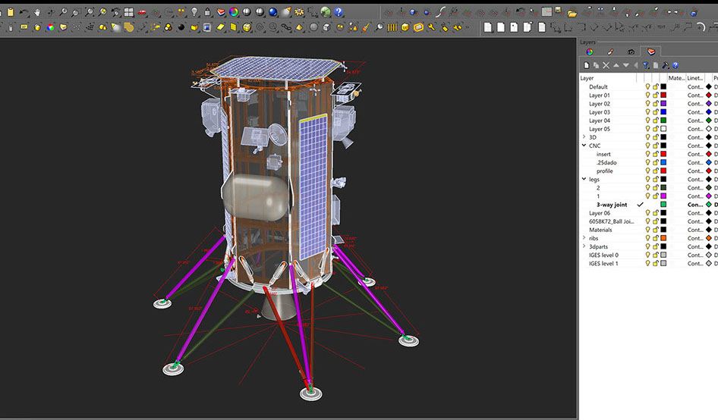The height and width of the screenshot is (420, 718).
Task: Click the new layer icon in Layers panel
Action: [x=586, y=66]
